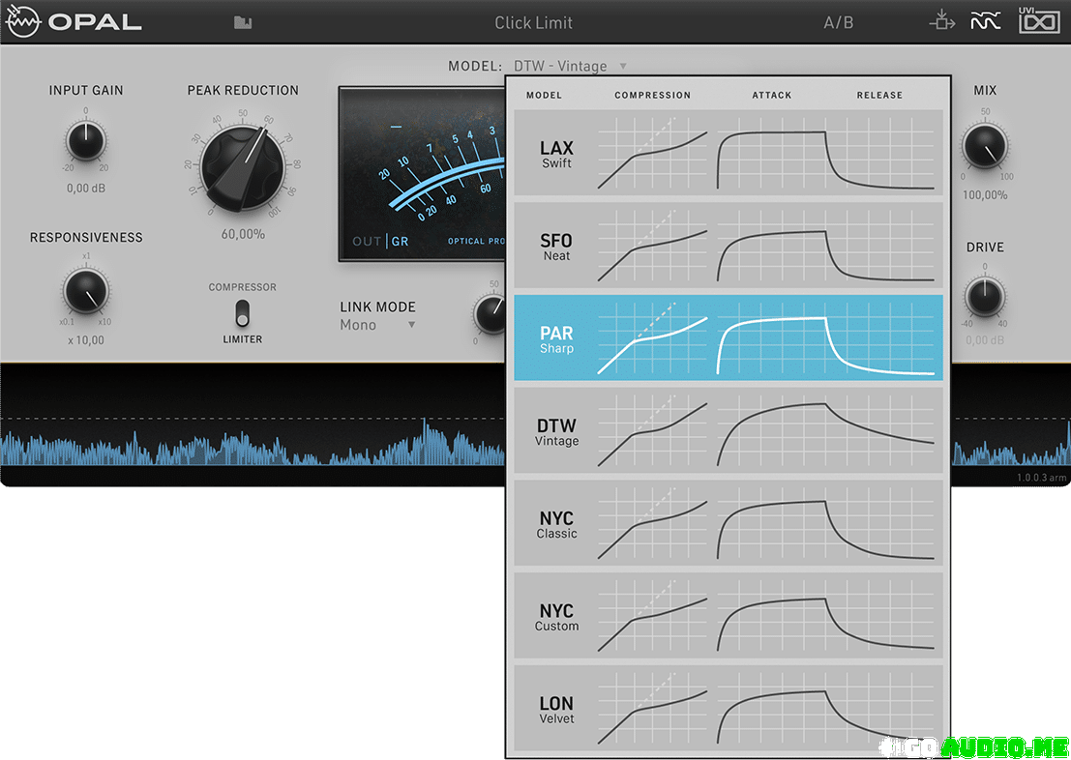Click the UVI logo icon

(1039, 21)
